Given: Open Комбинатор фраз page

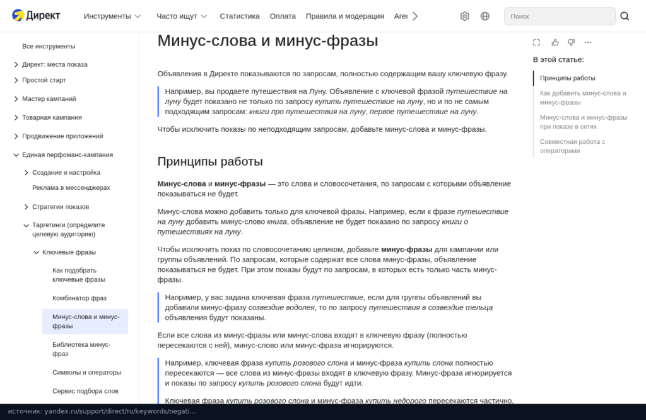Looking at the screenshot, I should pyautogui.click(x=79, y=298).
